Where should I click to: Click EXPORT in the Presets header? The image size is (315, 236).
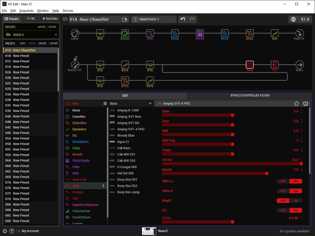[x=54, y=44]
